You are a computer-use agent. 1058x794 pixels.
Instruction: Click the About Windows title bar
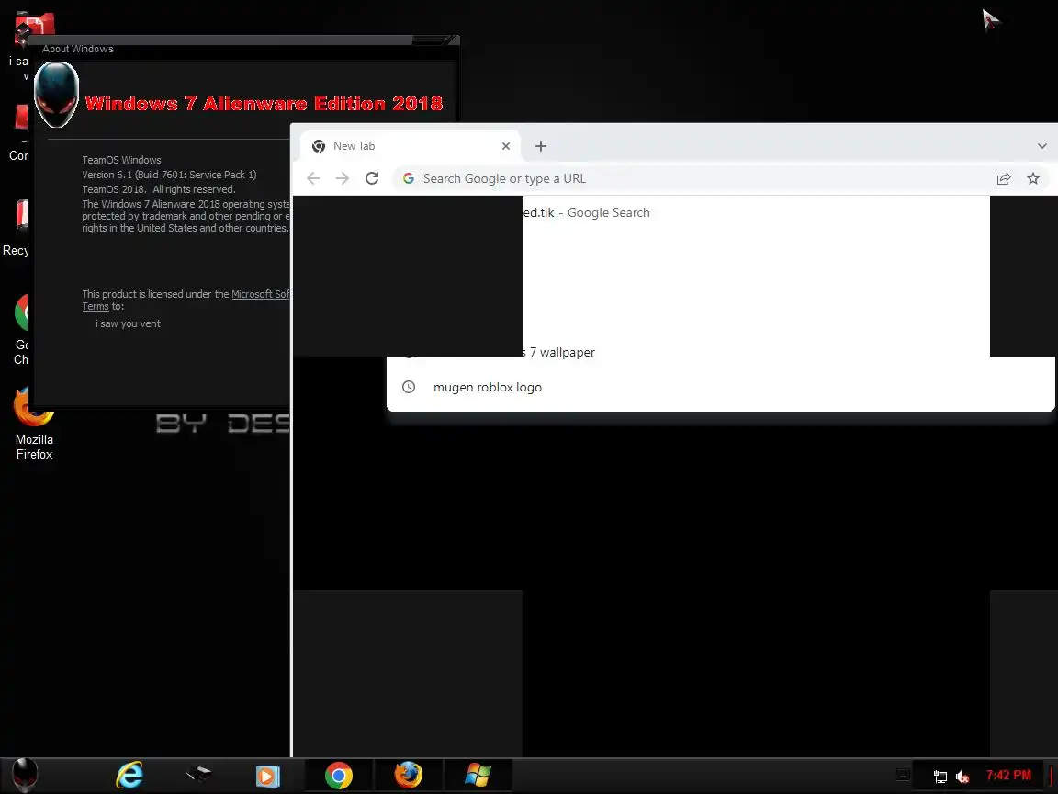point(242,47)
